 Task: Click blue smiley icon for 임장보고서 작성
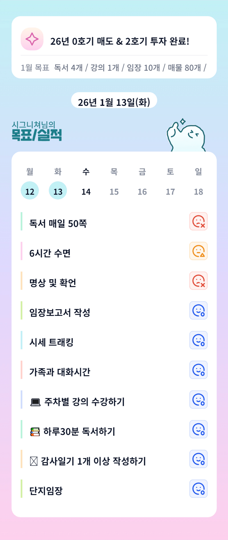[x=198, y=310]
